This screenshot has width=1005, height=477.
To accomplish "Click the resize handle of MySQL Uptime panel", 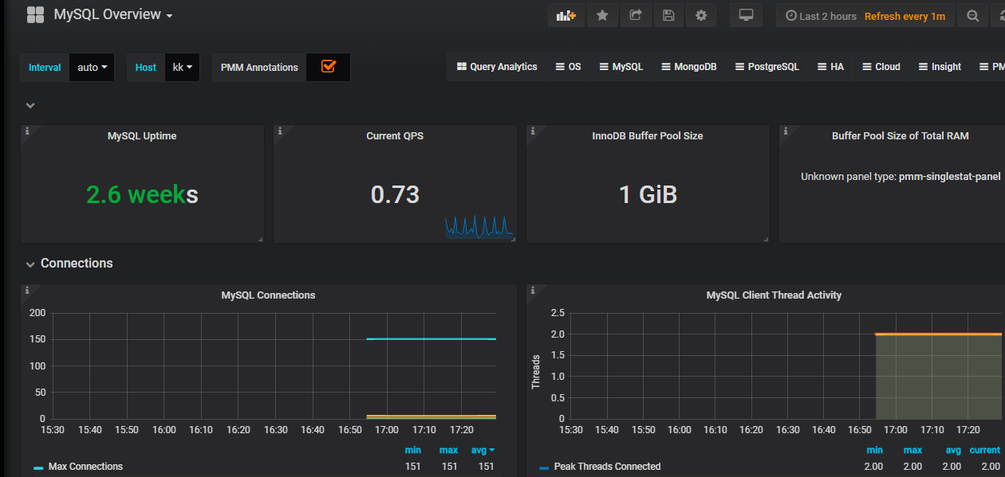I will pos(260,239).
